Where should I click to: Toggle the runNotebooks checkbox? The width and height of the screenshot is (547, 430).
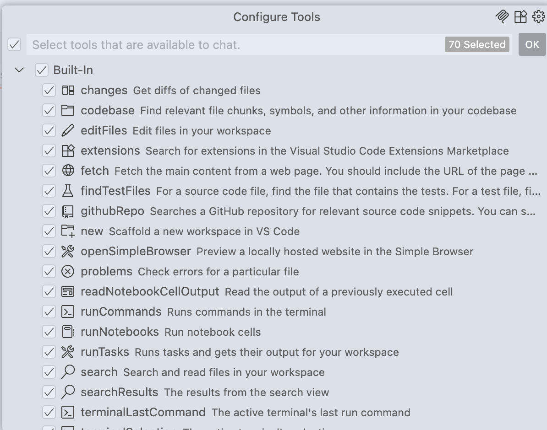point(49,332)
